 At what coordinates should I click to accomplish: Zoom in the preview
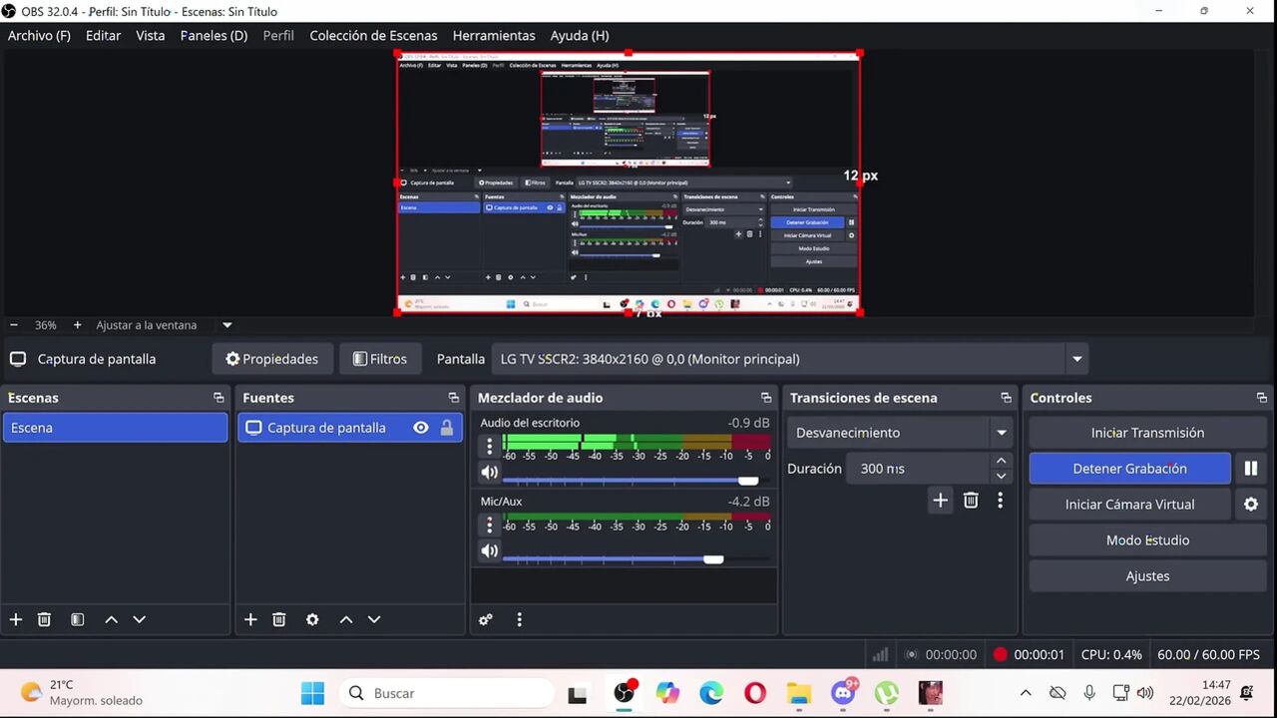coord(77,325)
